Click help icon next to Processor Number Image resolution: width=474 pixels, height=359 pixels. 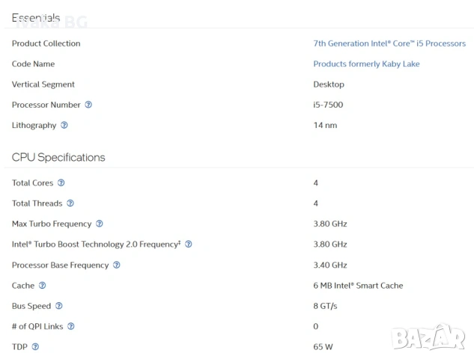pyautogui.click(x=88, y=105)
